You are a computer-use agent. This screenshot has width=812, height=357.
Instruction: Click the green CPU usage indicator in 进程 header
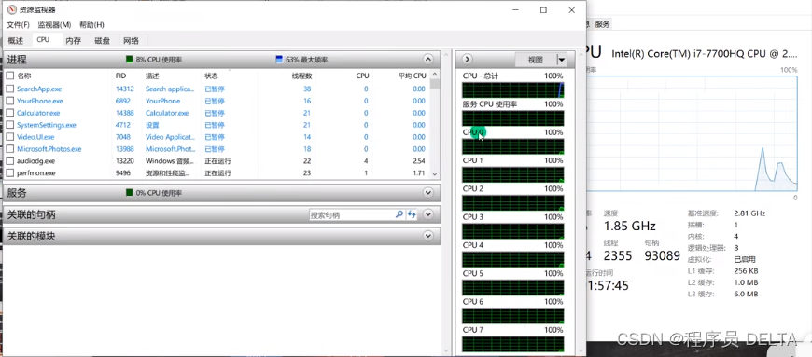click(x=130, y=60)
